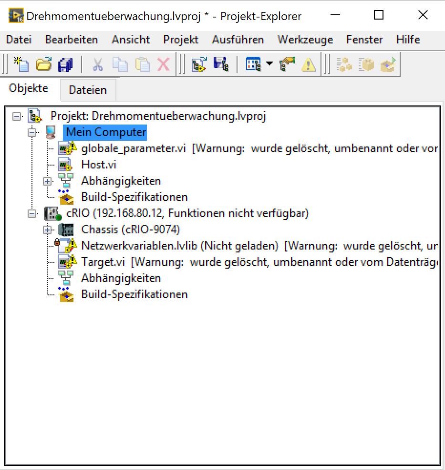Viewport: 445px width, 470px height.
Task: Open the Projekt menu
Action: pyautogui.click(x=181, y=40)
